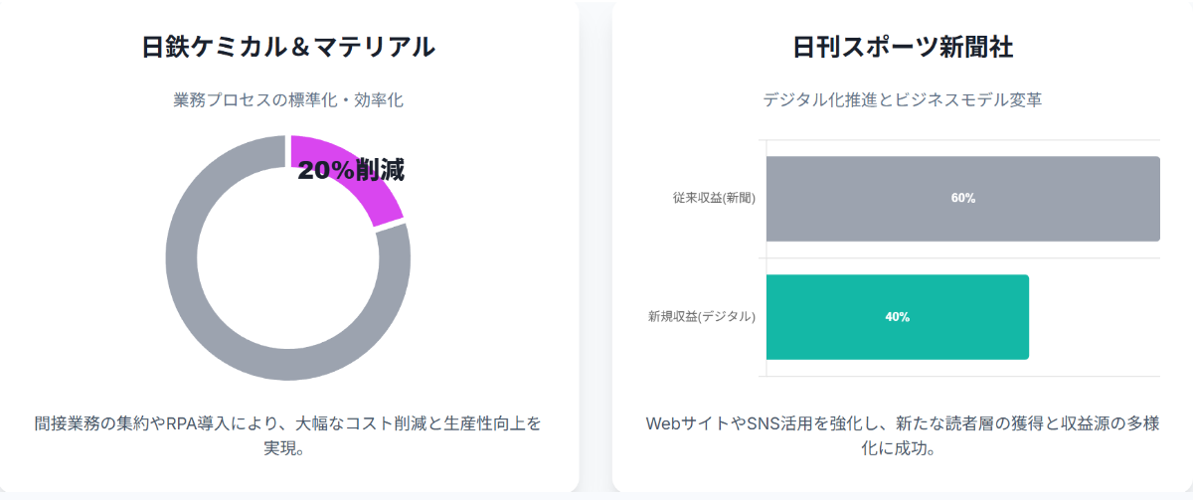The height and width of the screenshot is (500, 1193).
Task: Select the デジタル化推進とビジネスモデル変革 subtitle
Action: click(903, 100)
